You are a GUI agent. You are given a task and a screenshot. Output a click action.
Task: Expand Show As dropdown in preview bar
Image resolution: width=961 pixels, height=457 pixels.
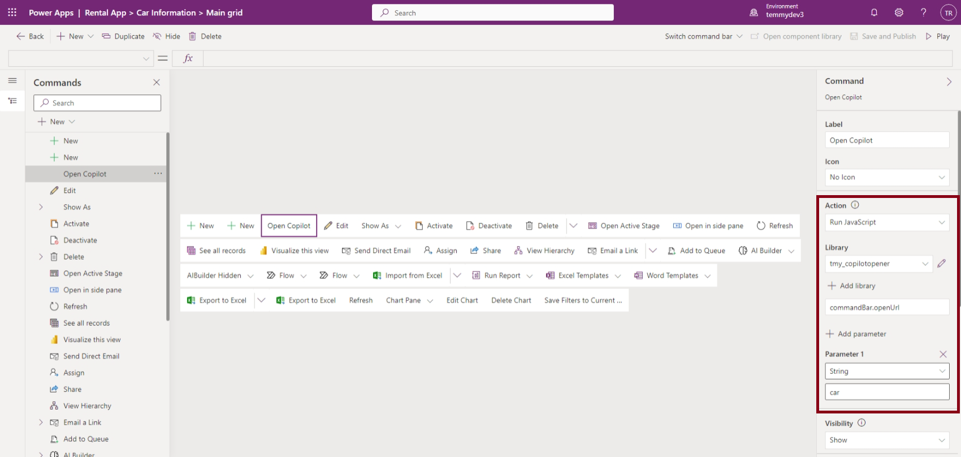pyautogui.click(x=398, y=226)
